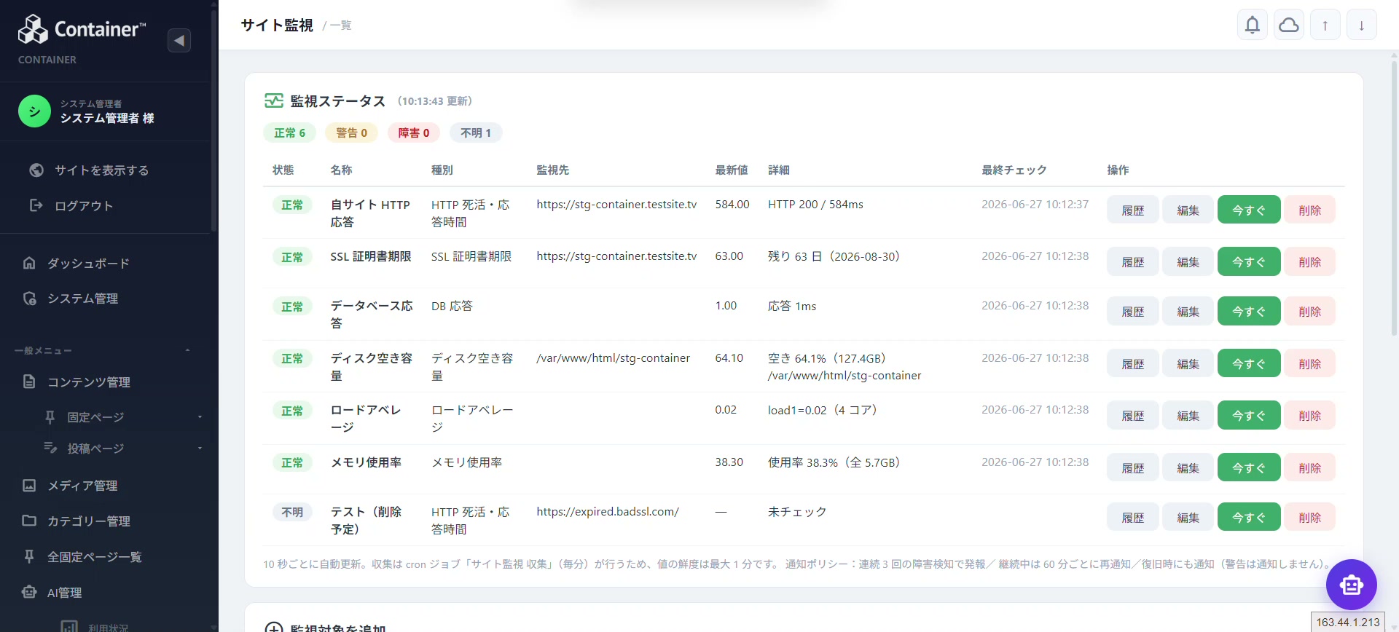Open the AI chatbot robot button
This screenshot has width=1399, height=632.
pyautogui.click(x=1351, y=584)
